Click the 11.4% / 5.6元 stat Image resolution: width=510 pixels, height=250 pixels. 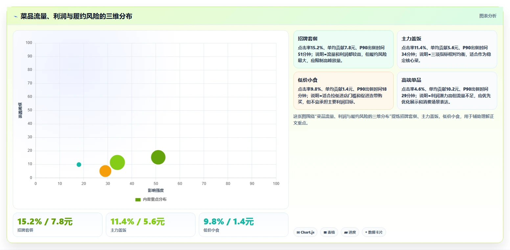(137, 222)
